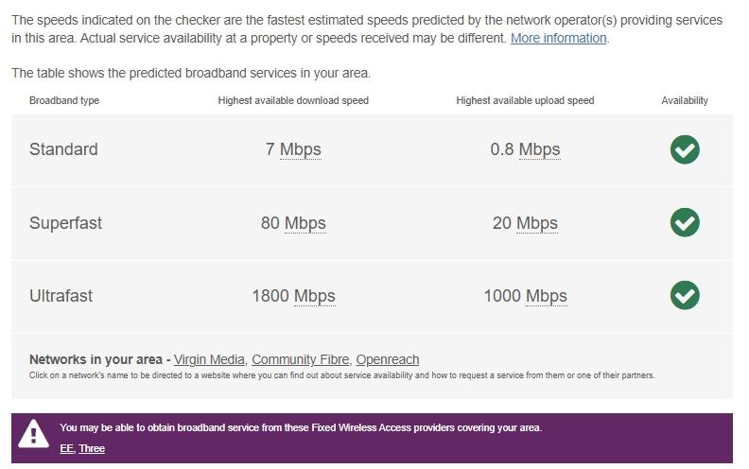Open the More information link
749x469 pixels.
coord(558,39)
